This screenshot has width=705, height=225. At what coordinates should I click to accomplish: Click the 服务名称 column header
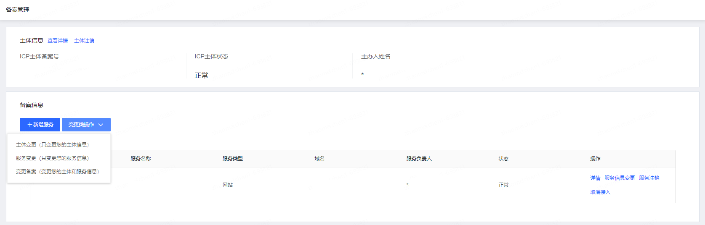[x=141, y=159]
